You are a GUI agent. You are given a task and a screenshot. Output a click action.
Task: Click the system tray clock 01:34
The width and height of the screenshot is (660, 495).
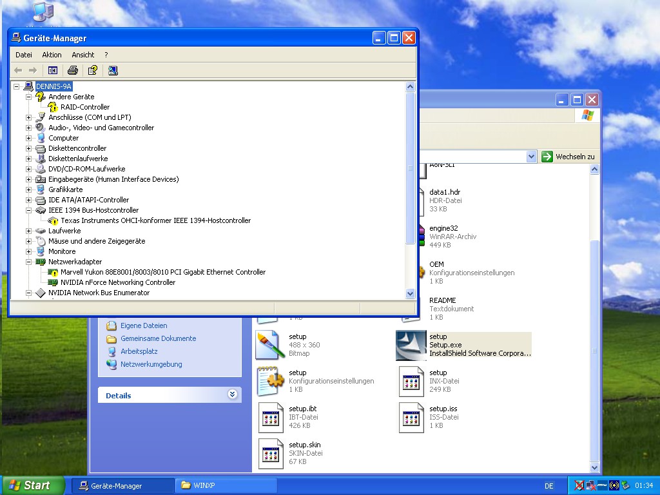(x=644, y=486)
